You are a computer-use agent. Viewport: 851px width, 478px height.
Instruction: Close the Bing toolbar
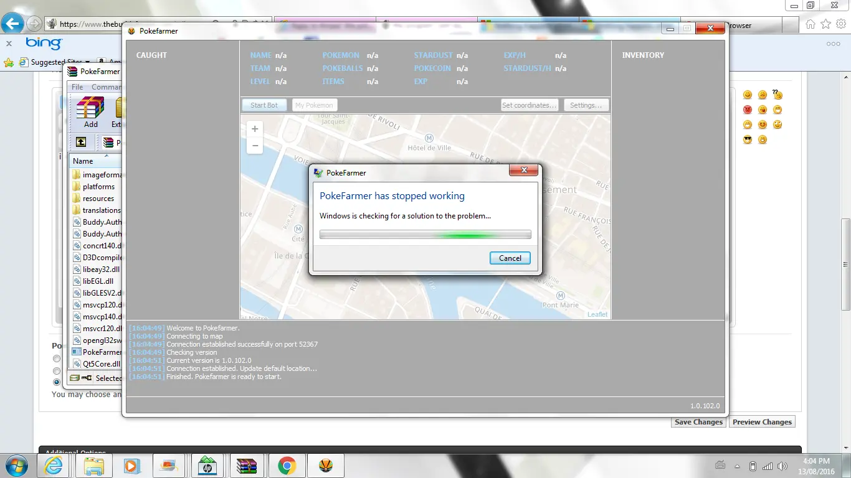pos(9,44)
